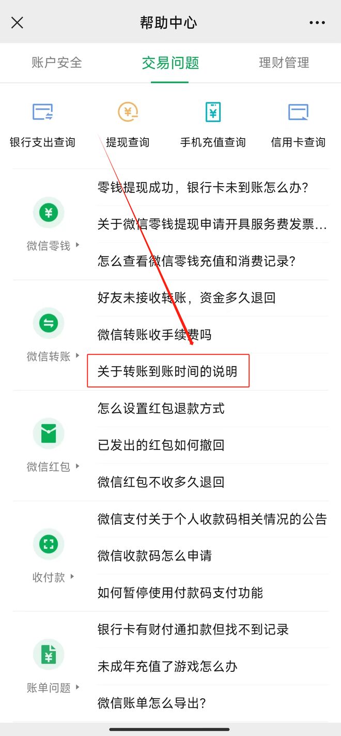
Task: Select the 微信零钱 green yen icon
Action: tap(49, 213)
